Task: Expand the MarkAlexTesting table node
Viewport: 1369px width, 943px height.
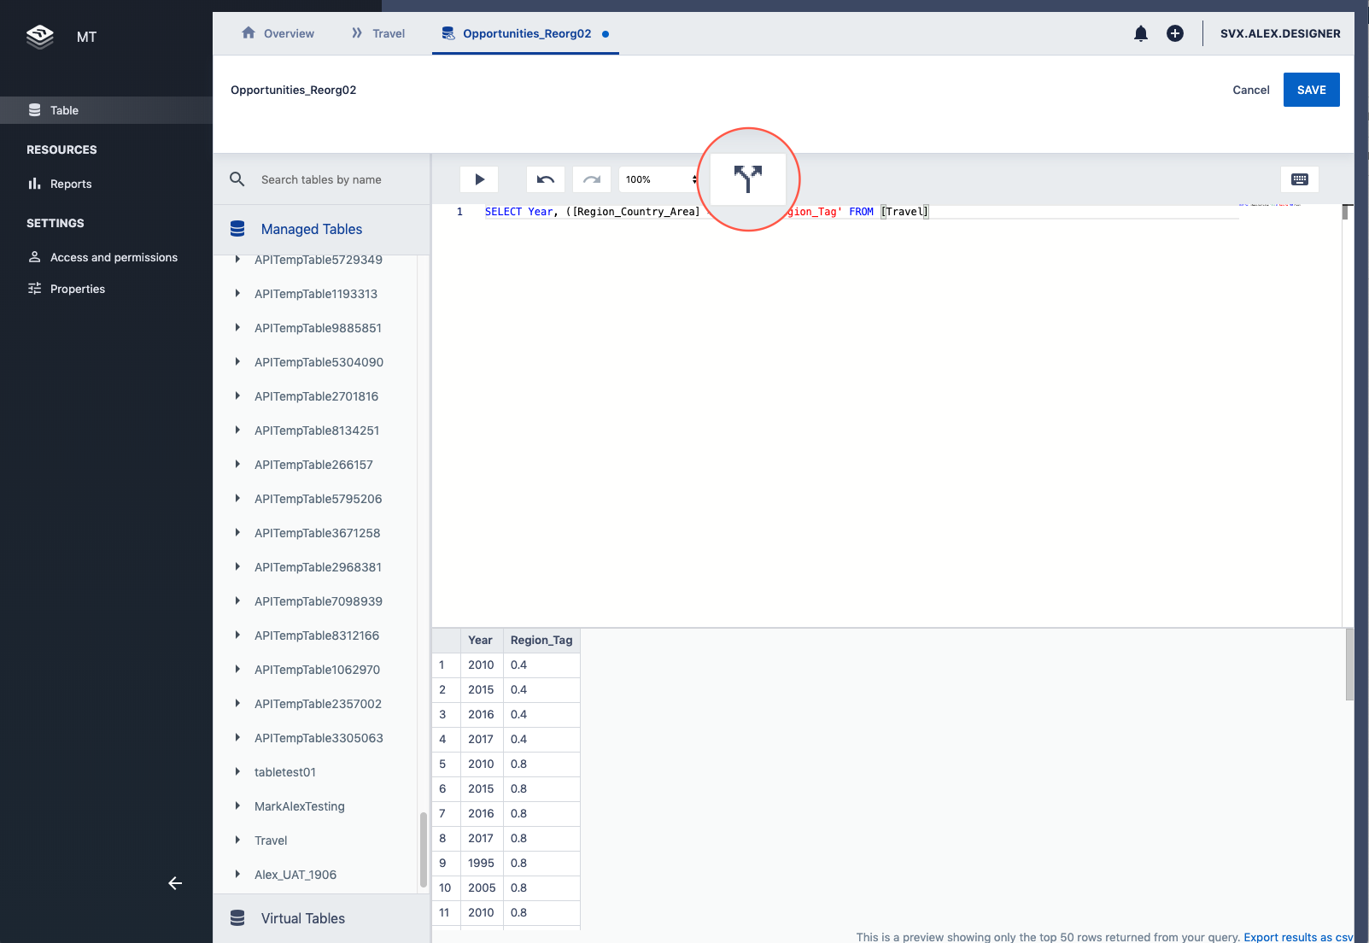Action: coord(237,806)
